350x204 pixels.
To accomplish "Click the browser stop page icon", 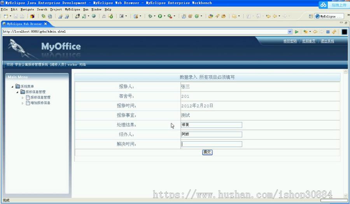I will click(x=328, y=32).
